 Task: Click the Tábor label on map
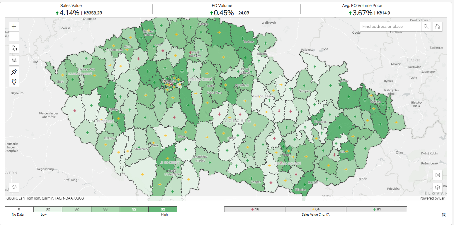click(182, 137)
